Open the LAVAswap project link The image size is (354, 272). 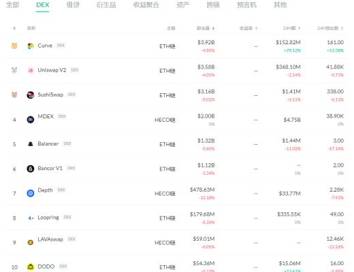coord(50,239)
